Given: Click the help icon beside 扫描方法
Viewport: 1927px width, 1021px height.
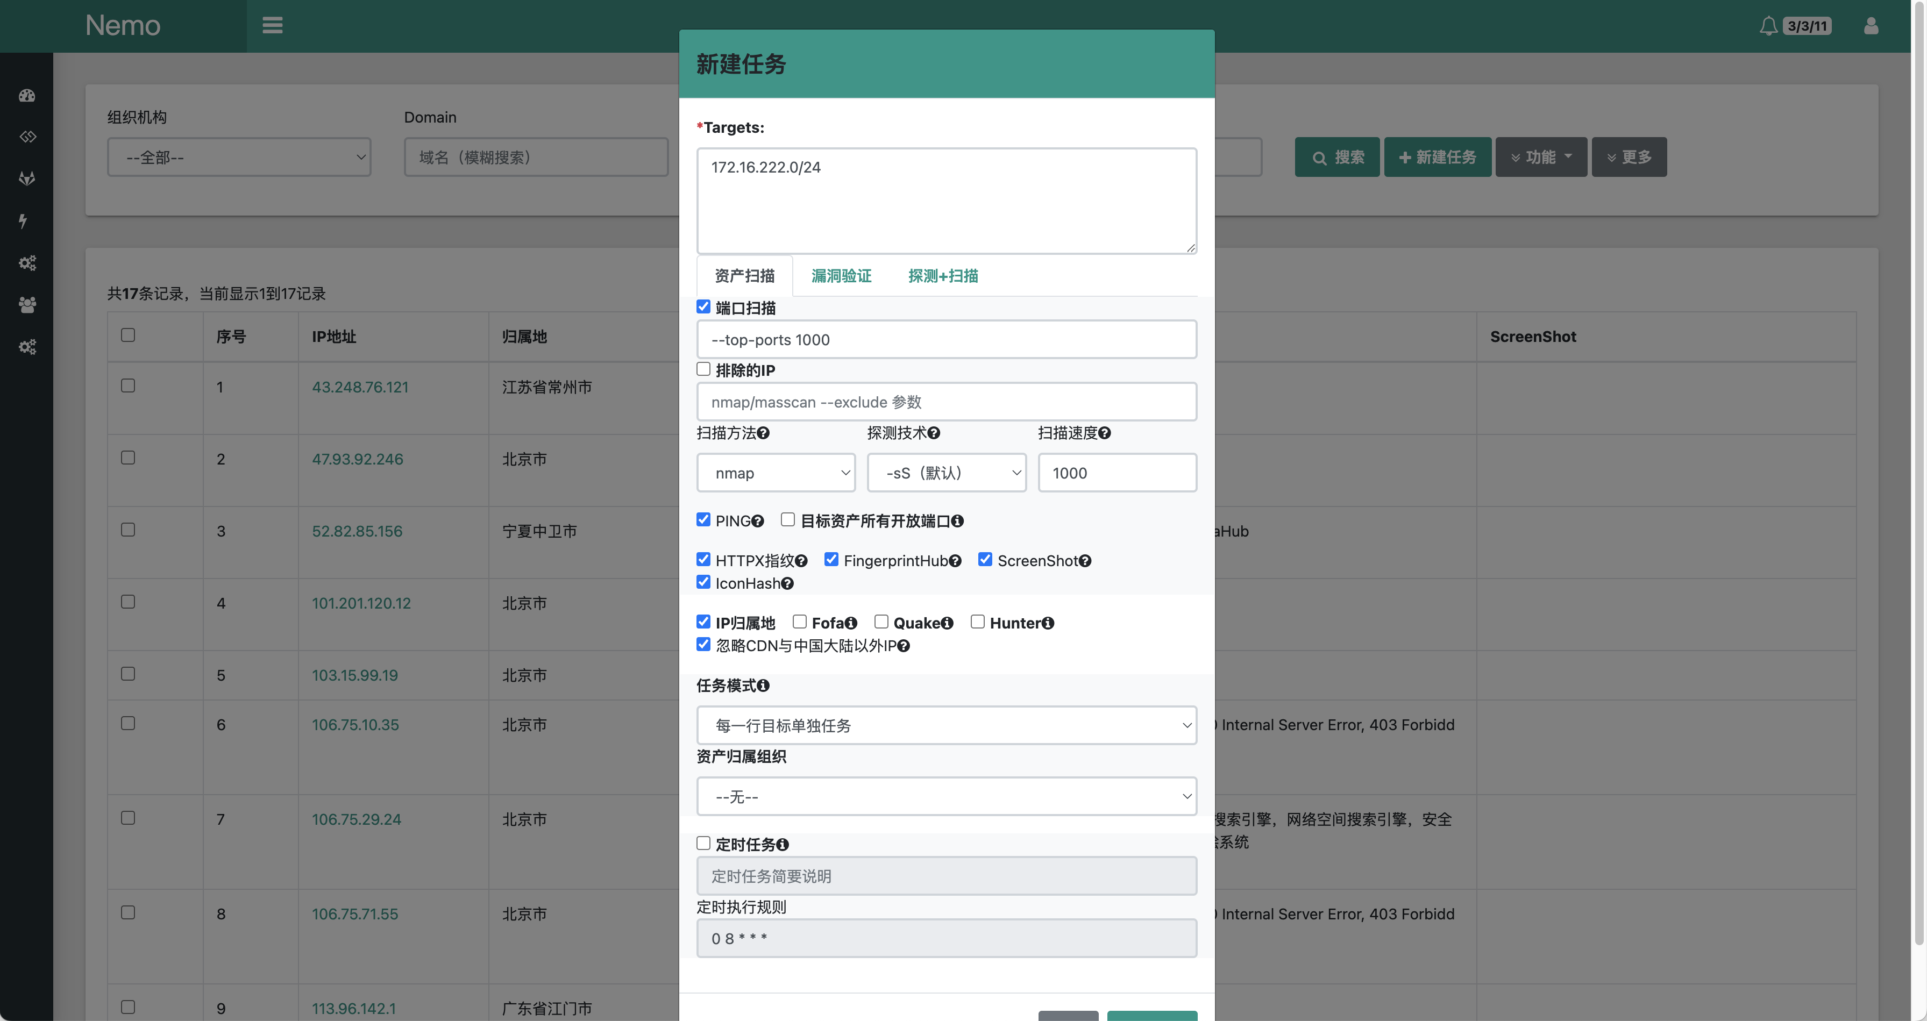Looking at the screenshot, I should point(763,433).
